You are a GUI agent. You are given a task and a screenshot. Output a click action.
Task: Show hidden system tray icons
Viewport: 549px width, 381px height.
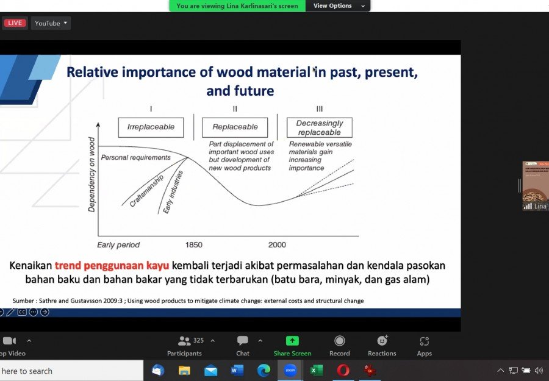tap(501, 371)
